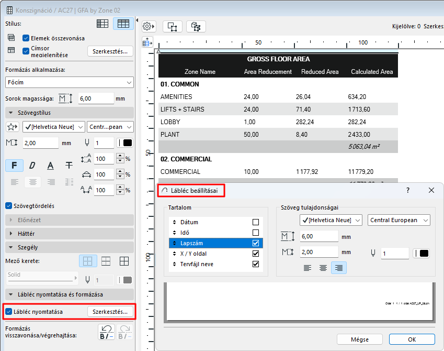This screenshot has height=351, width=444.
Task: Undo formatting with the undo icon
Action: 106,332
